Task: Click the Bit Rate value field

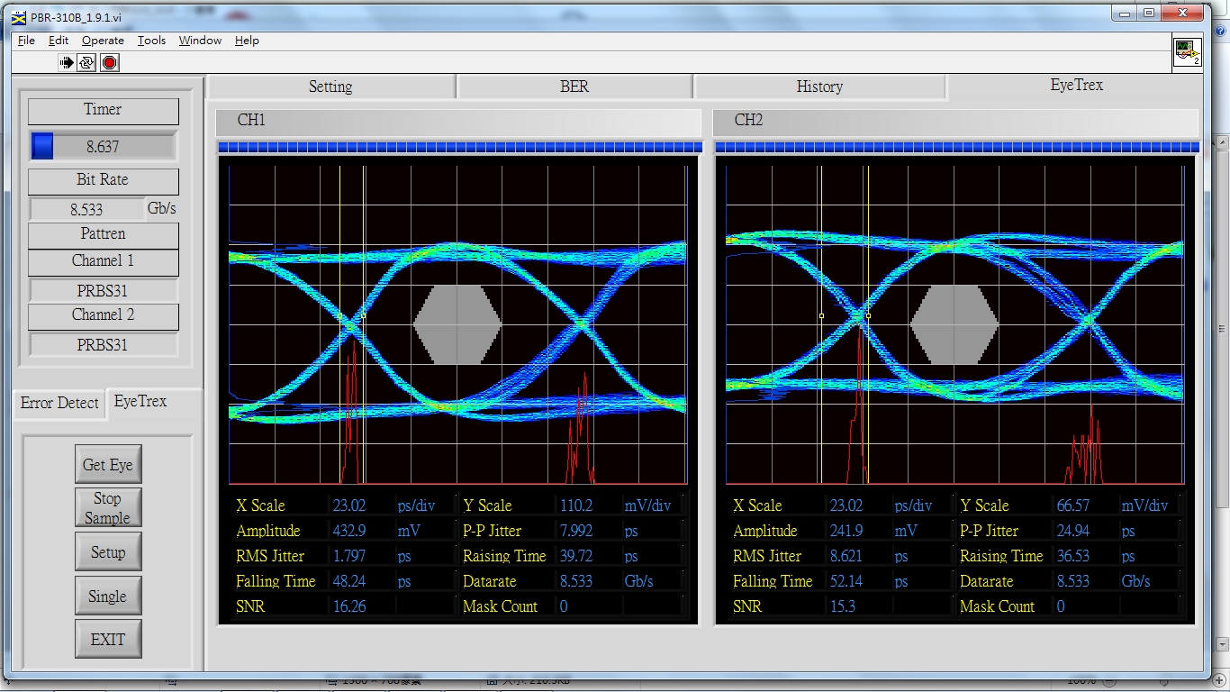Action: pos(86,209)
